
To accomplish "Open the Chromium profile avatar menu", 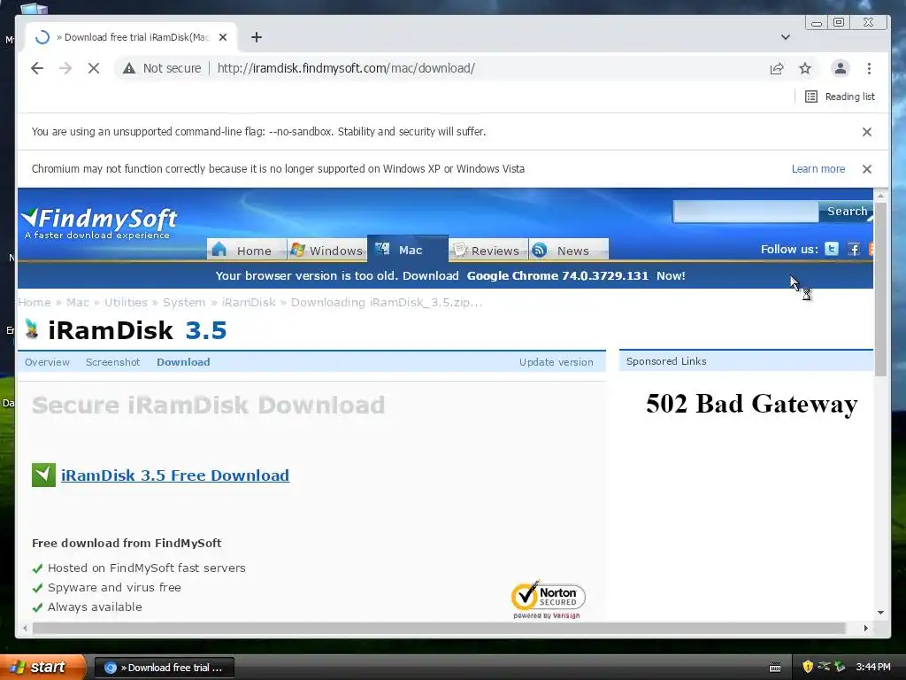I will 841,68.
